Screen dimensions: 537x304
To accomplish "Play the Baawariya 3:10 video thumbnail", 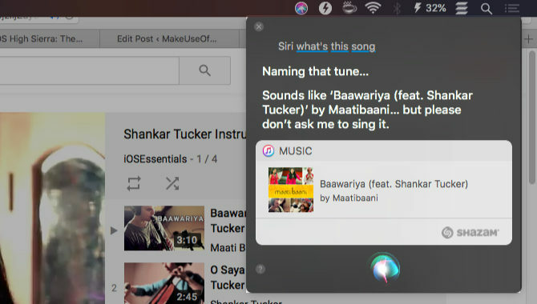I will (x=164, y=228).
